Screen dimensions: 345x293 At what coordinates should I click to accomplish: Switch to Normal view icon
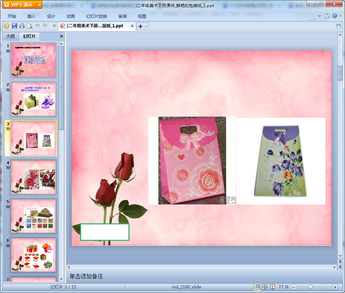[257, 287]
